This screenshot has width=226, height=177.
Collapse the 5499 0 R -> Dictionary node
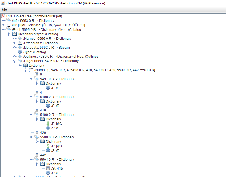(x=31, y=115)
